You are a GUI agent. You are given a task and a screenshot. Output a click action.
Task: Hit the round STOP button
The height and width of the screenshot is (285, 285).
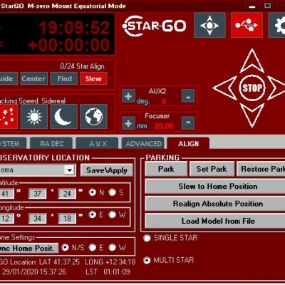[x=252, y=88]
